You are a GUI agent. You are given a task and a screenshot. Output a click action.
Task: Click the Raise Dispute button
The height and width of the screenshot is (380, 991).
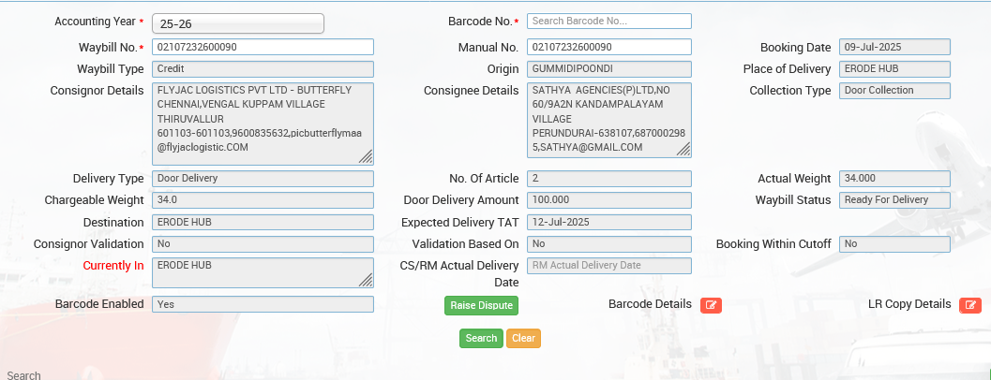pyautogui.click(x=481, y=305)
